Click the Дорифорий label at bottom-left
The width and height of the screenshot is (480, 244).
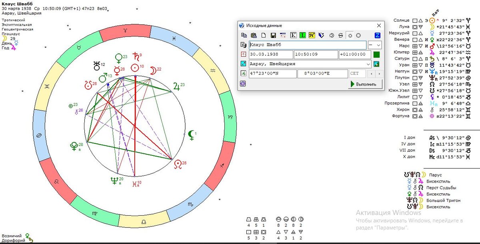pos(13,240)
